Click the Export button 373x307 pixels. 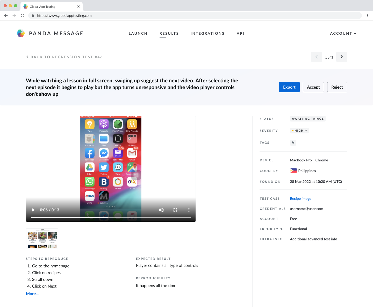click(x=289, y=87)
